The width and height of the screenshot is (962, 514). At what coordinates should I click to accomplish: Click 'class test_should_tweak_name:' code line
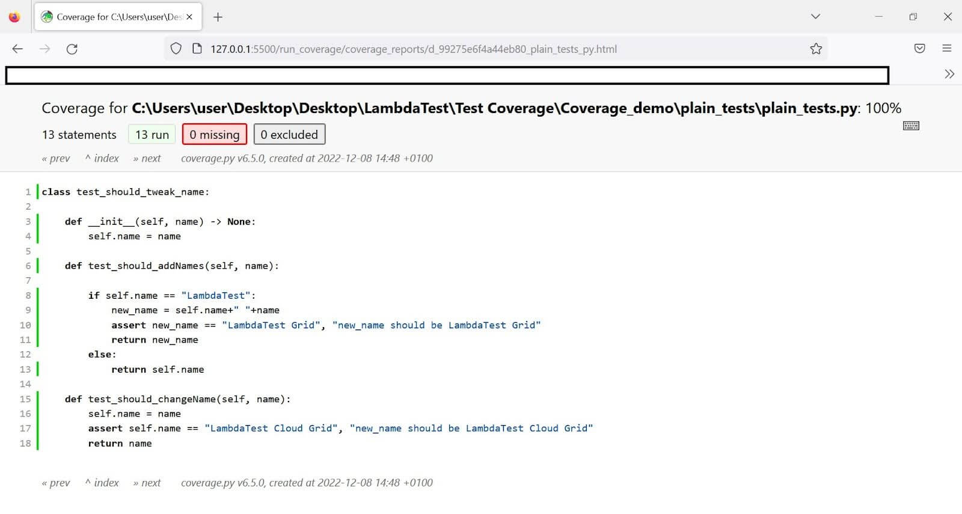(x=126, y=192)
